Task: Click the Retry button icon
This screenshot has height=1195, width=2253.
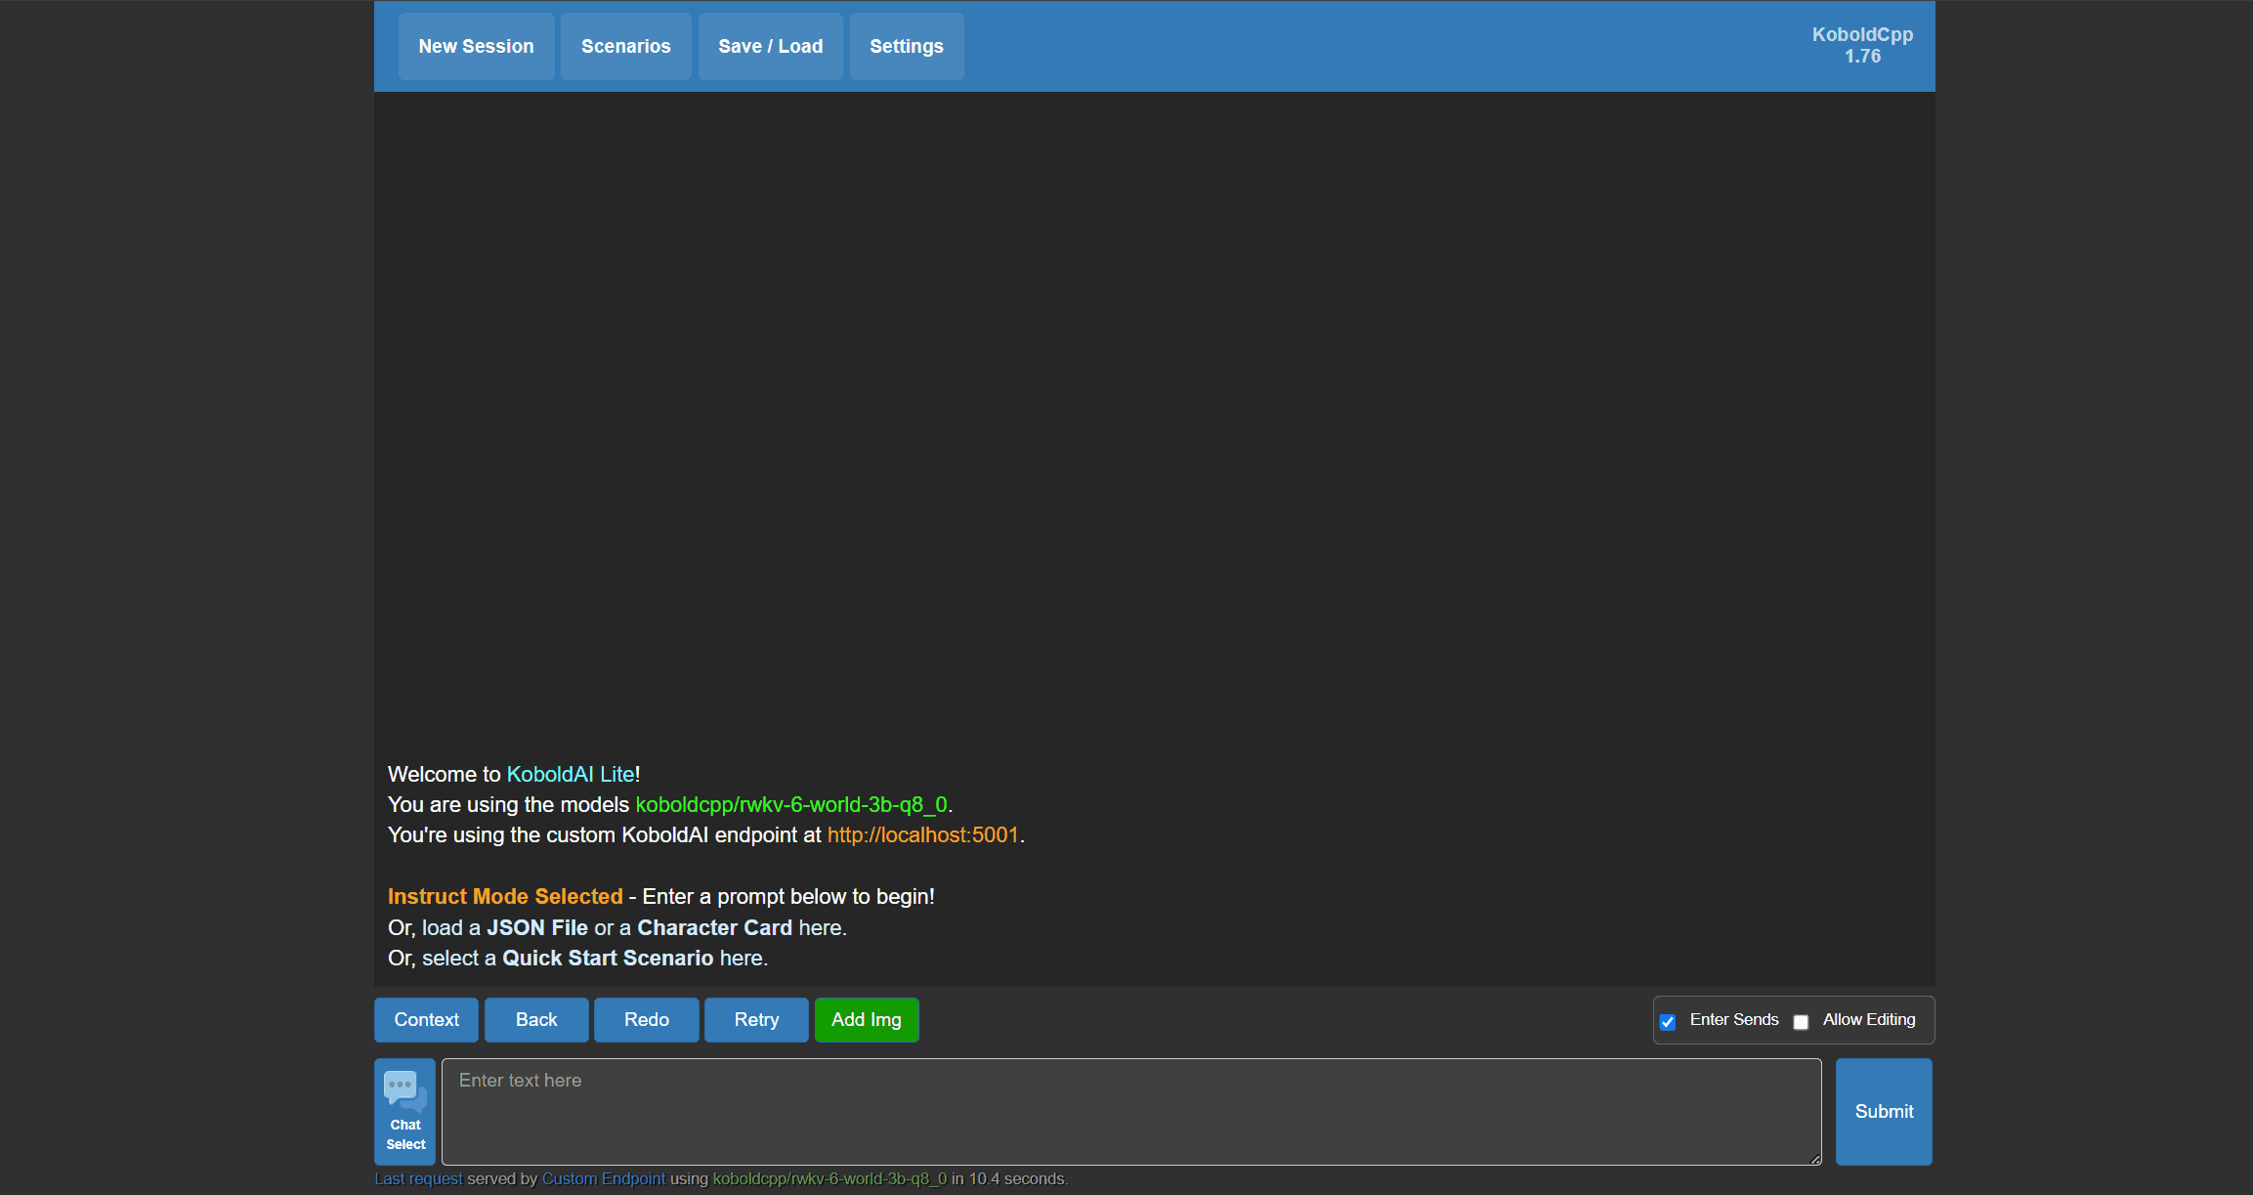Action: tap(754, 1019)
